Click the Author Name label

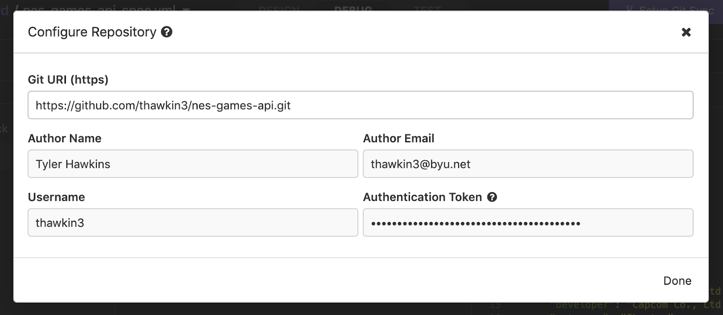[x=65, y=139]
